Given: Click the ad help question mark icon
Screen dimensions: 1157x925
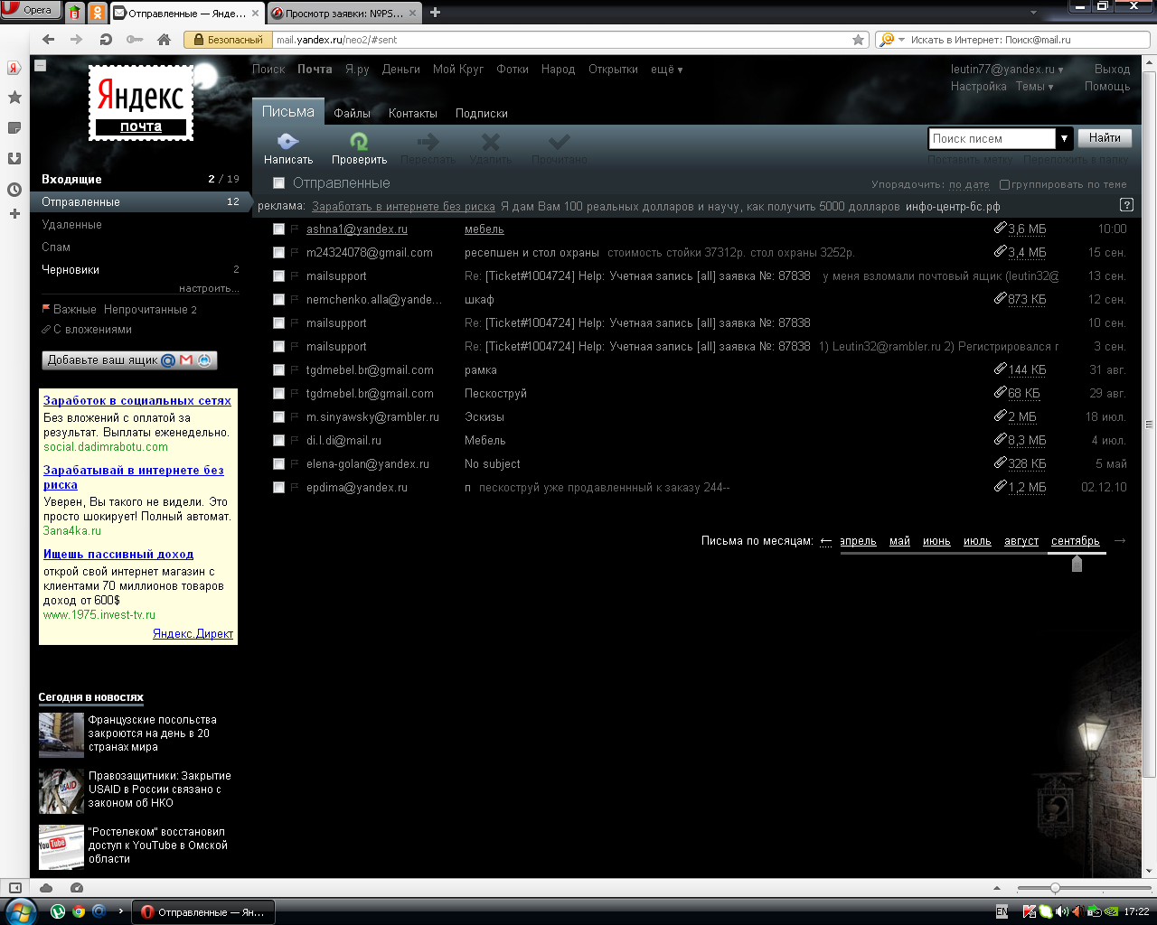Looking at the screenshot, I should tap(1126, 205).
